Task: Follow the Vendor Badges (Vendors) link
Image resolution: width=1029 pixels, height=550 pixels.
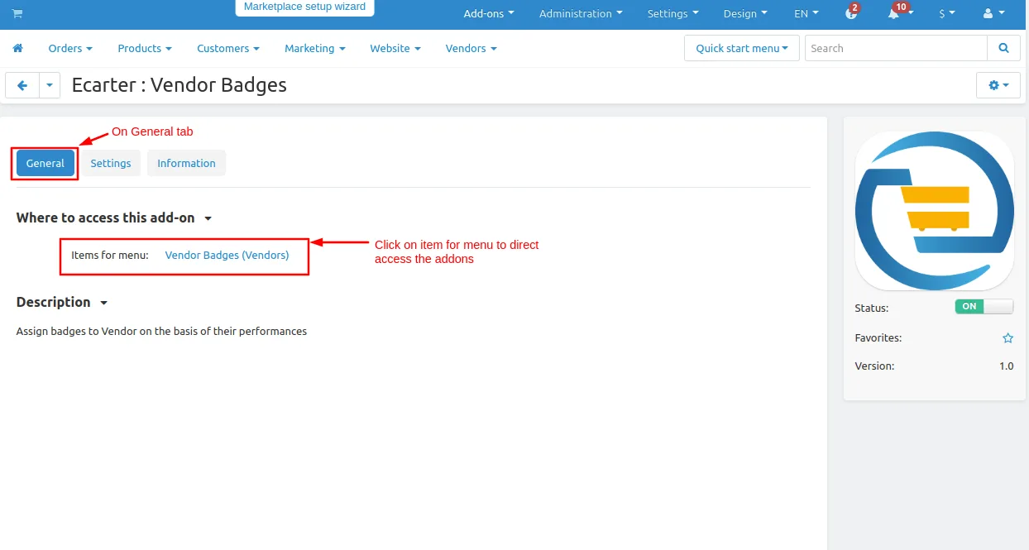Action: (x=227, y=255)
